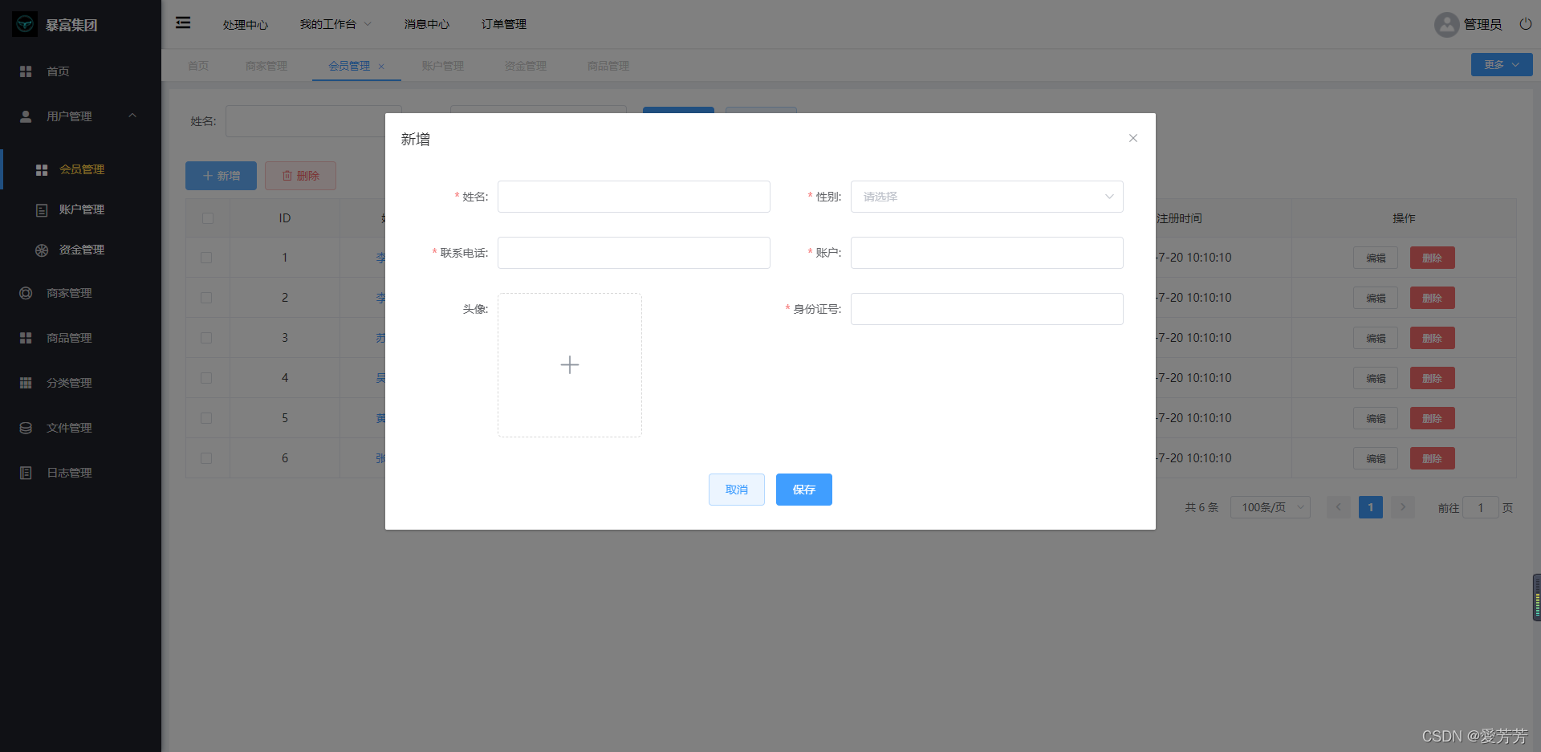Click the red 删除 button above table
This screenshot has height=752, width=1541.
click(x=300, y=176)
